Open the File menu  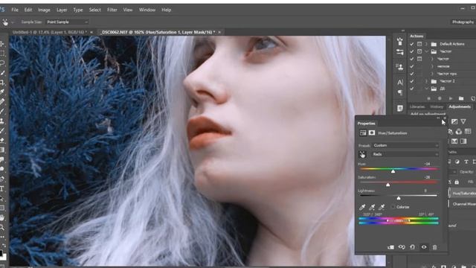click(15, 10)
